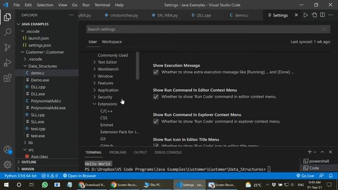Select C/C++ under Extensions settings
The image size is (338, 190).
pyautogui.click(x=106, y=111)
